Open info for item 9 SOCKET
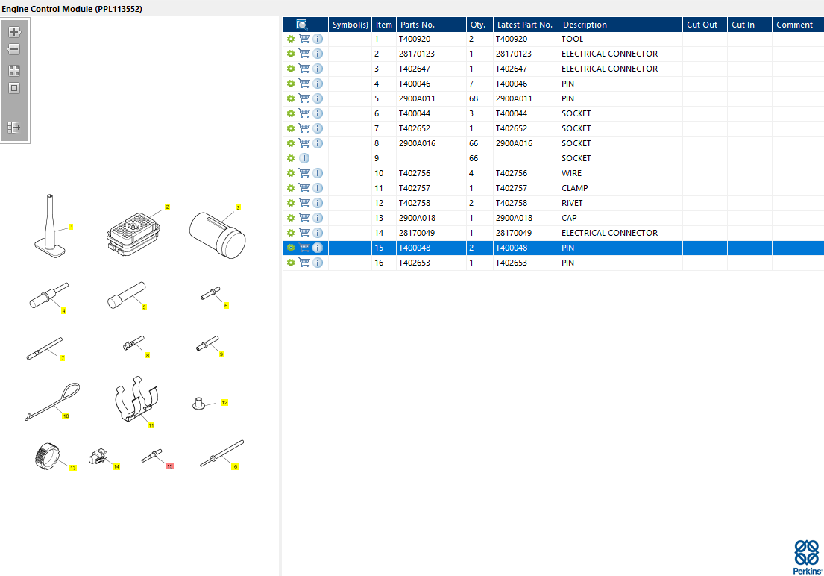This screenshot has width=824, height=576. 304,158
